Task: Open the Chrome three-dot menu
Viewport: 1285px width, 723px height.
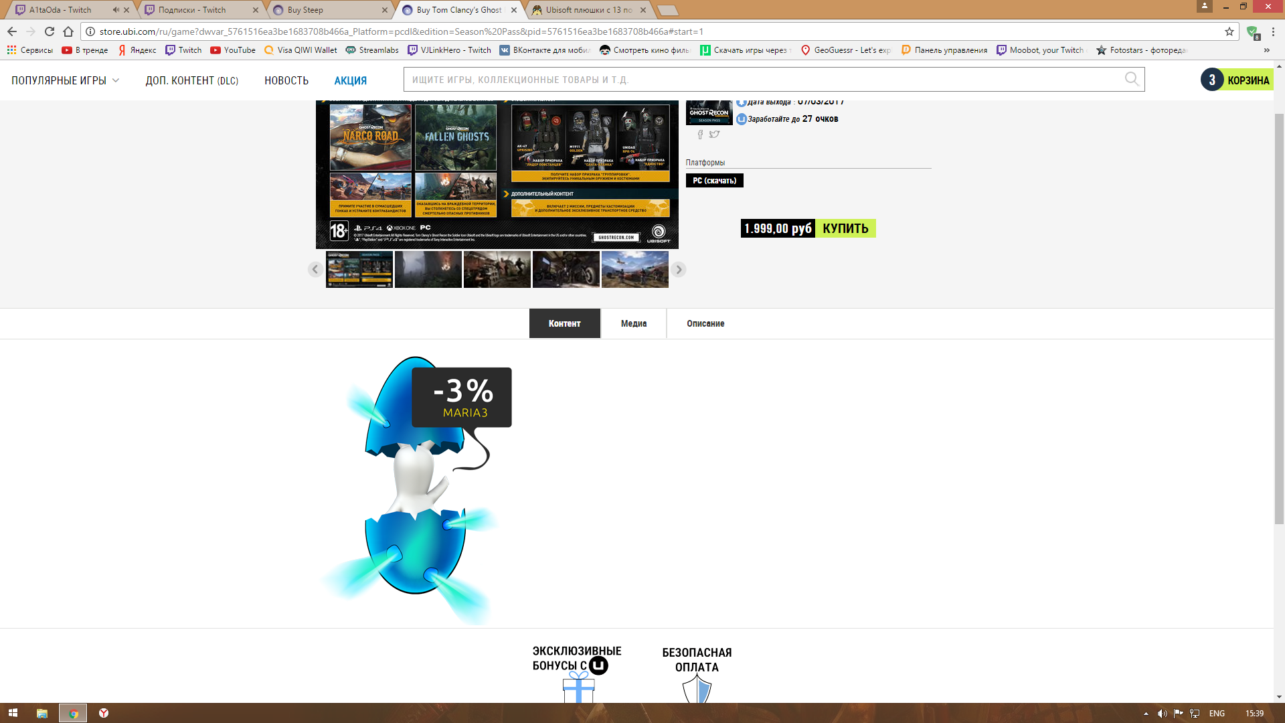Action: pos(1274,31)
